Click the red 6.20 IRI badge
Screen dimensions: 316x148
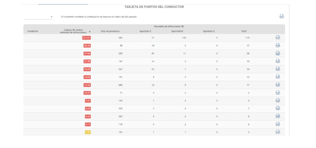pos(88,108)
